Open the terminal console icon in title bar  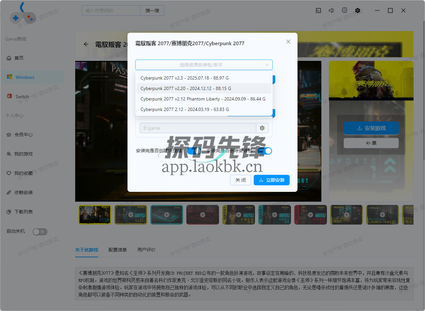click(318, 10)
